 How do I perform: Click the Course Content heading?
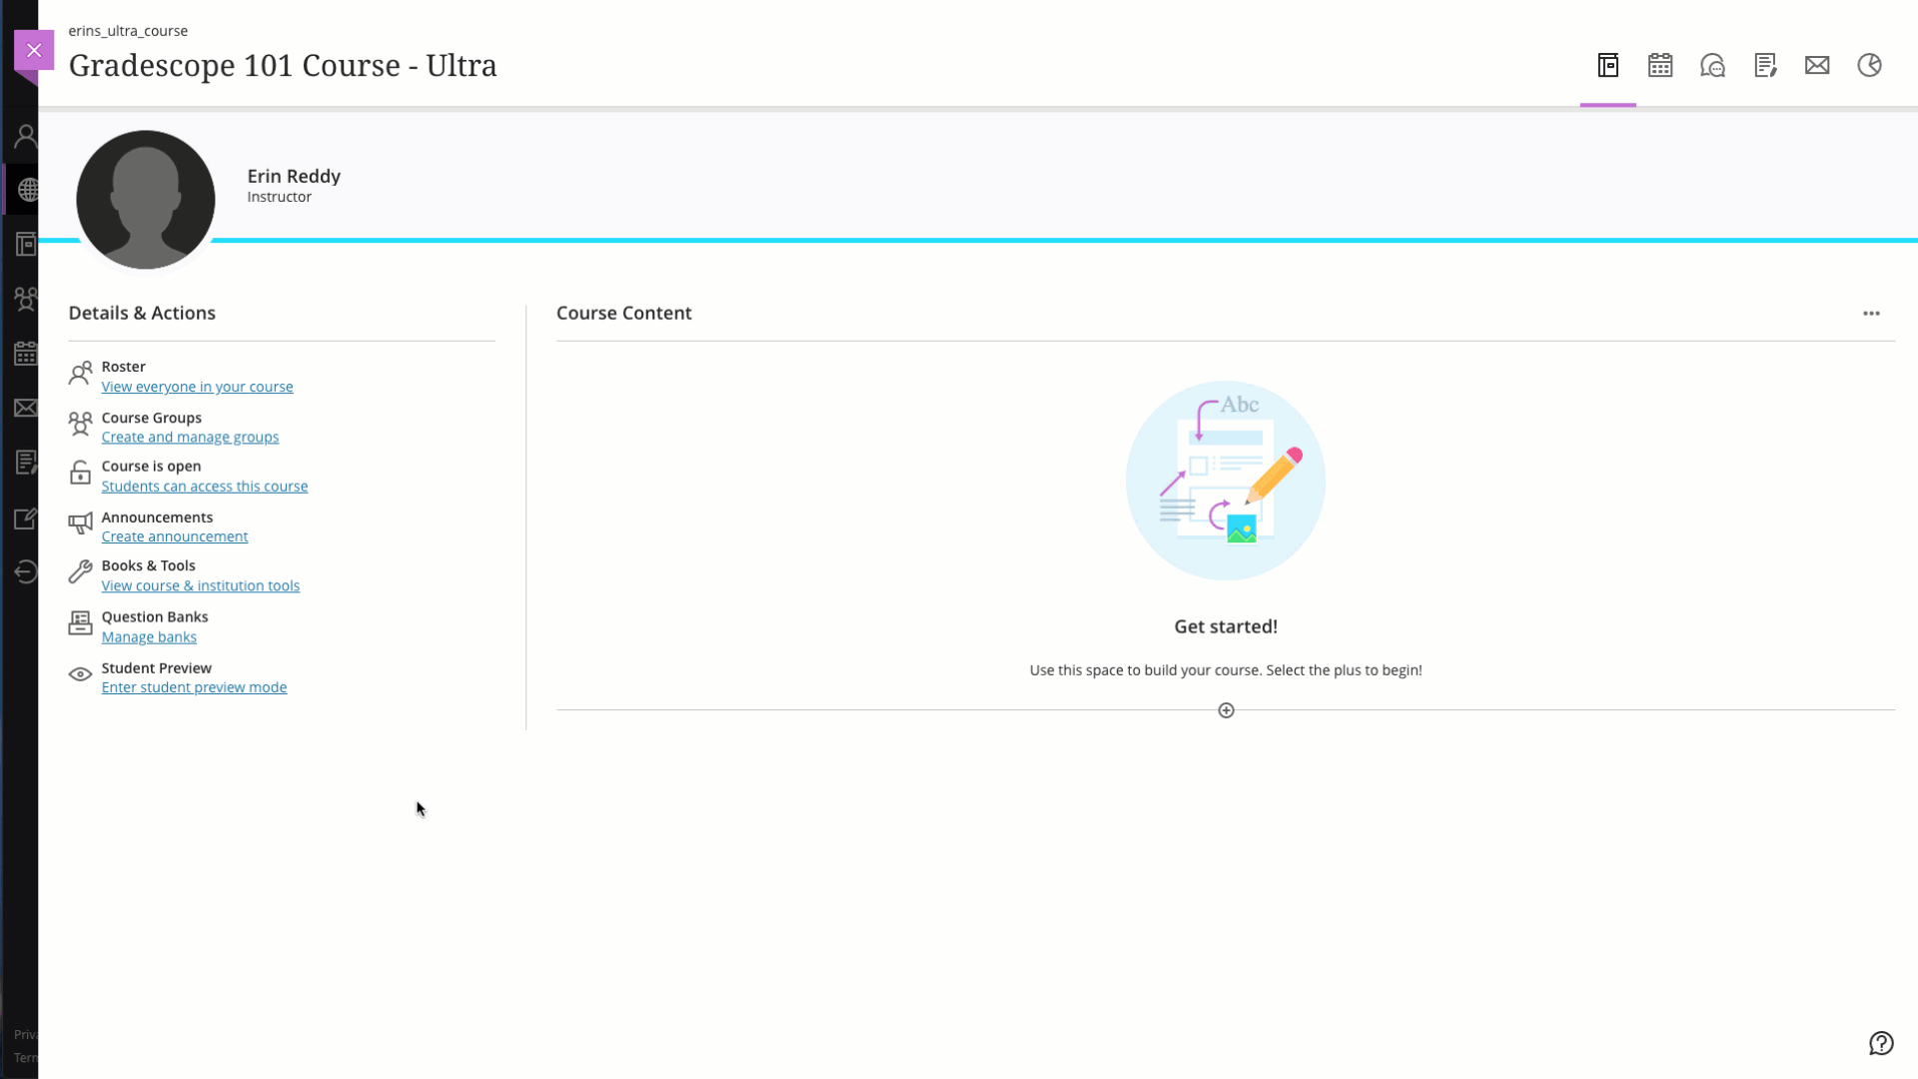[624, 313]
